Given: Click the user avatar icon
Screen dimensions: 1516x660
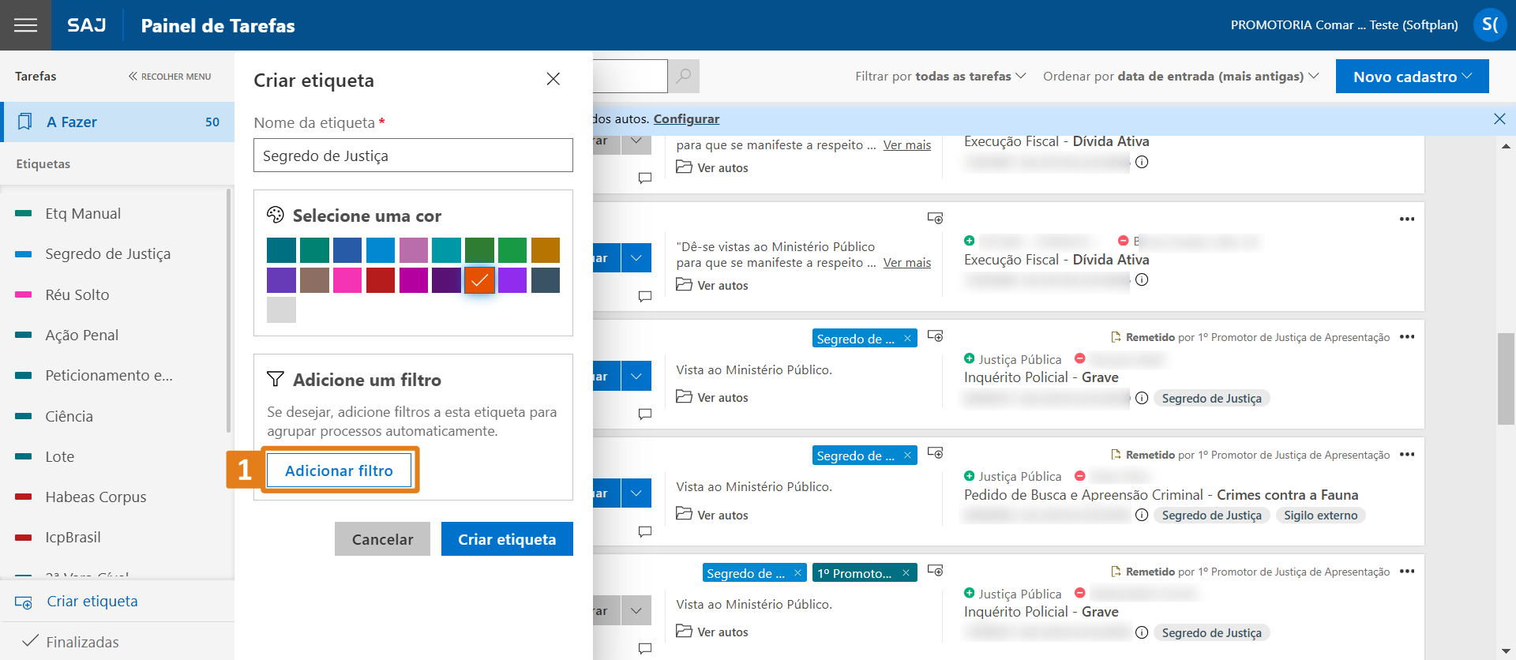Looking at the screenshot, I should tap(1488, 25).
